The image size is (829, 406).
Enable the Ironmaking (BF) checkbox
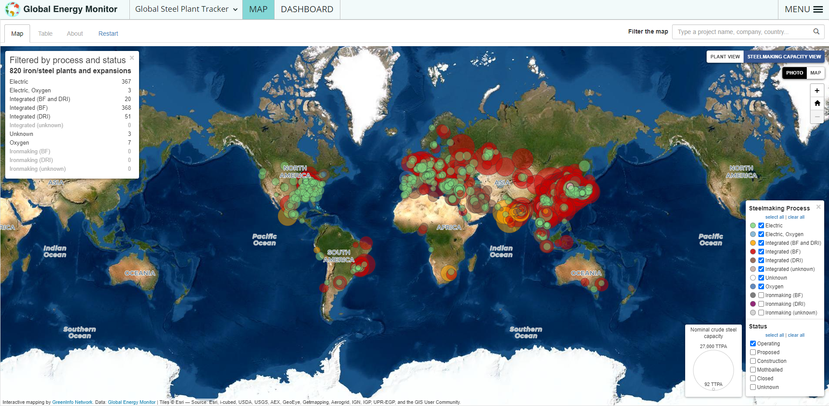761,295
